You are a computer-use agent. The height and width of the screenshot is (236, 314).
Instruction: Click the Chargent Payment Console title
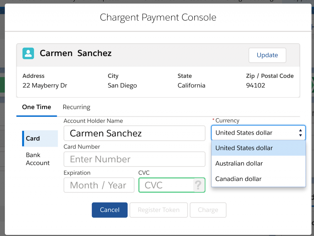coord(158,17)
